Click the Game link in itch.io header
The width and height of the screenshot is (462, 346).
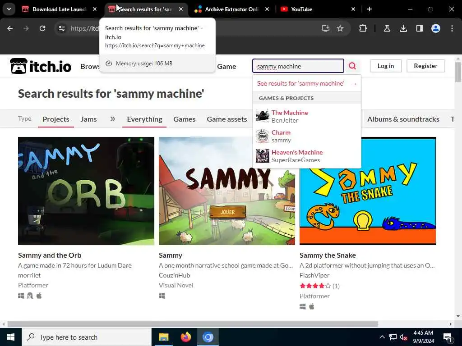[226, 67]
